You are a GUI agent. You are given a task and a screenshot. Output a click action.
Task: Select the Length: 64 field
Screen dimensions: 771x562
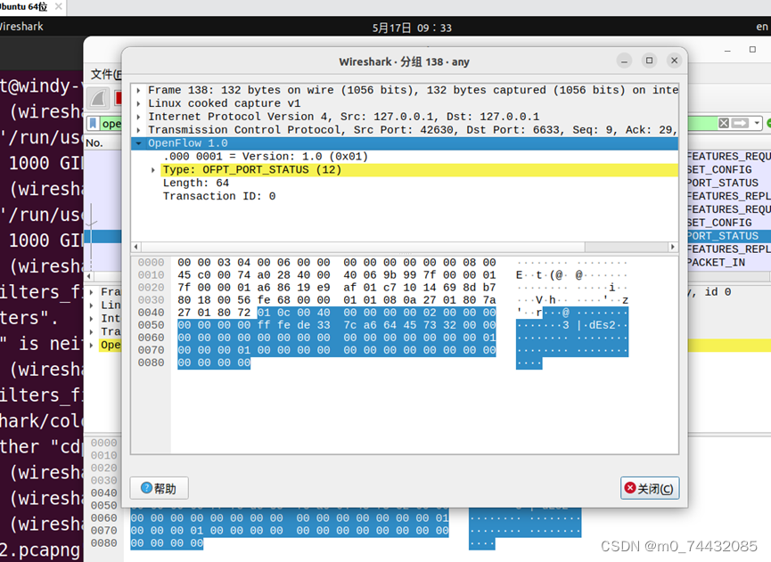coord(196,183)
